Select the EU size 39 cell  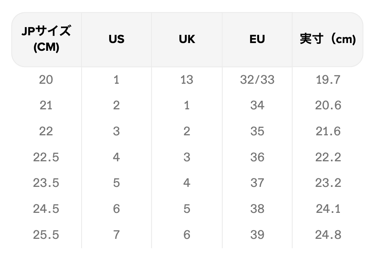click(x=257, y=235)
